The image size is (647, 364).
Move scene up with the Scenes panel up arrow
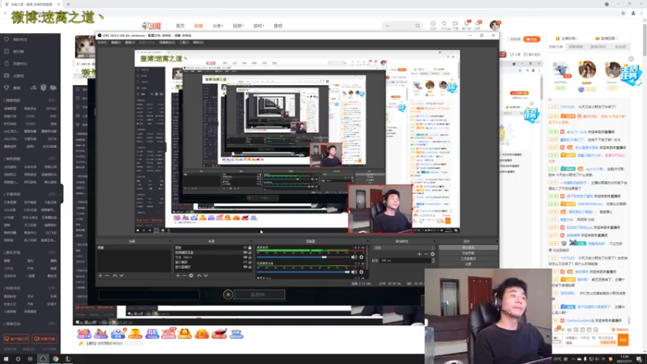[115, 275]
